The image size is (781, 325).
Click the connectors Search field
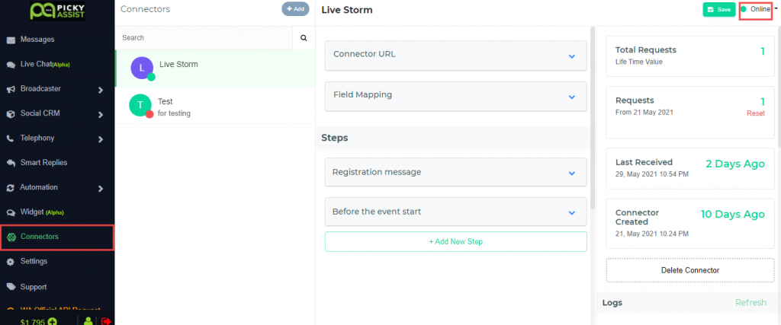coord(204,38)
